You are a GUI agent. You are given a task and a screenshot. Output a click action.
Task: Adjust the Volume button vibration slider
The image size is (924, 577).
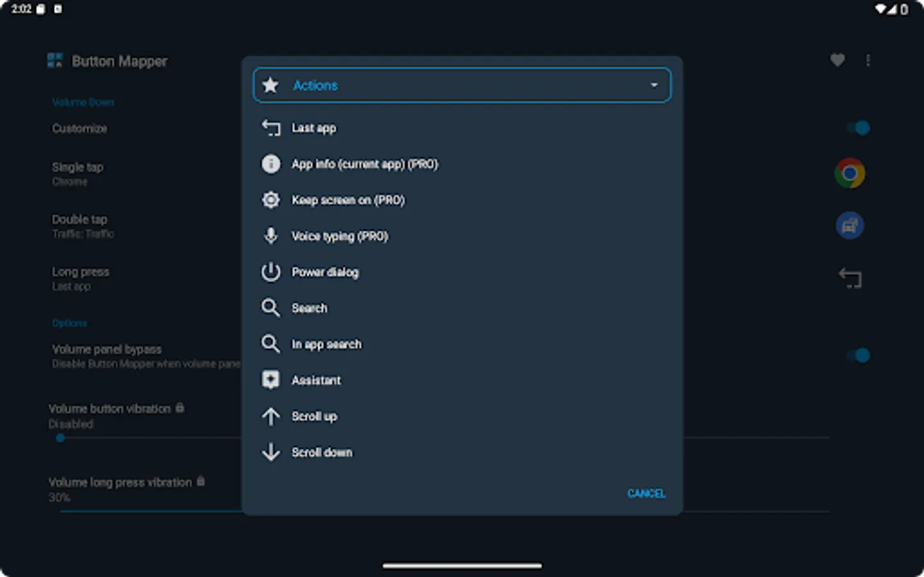tap(61, 437)
